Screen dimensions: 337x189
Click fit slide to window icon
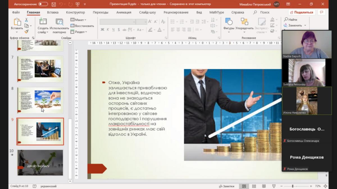pyautogui.click(x=325, y=186)
